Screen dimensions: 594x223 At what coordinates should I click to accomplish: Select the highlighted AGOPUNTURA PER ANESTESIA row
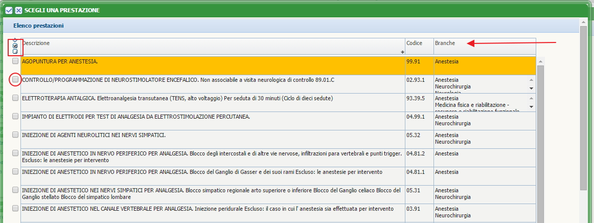click(204, 62)
